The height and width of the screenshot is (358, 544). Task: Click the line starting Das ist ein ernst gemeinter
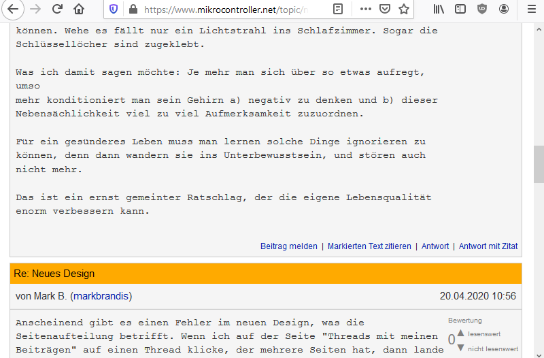click(224, 197)
